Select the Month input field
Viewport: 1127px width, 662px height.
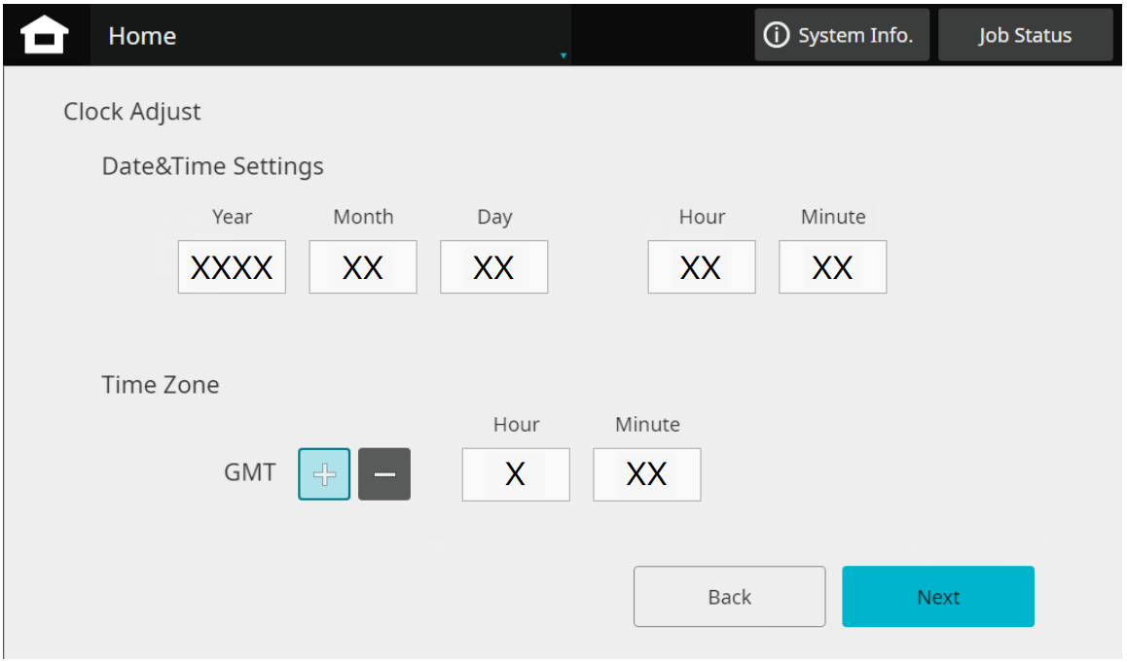tap(363, 267)
